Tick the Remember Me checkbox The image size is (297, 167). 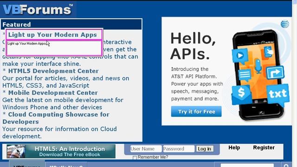pyautogui.click(x=135, y=158)
